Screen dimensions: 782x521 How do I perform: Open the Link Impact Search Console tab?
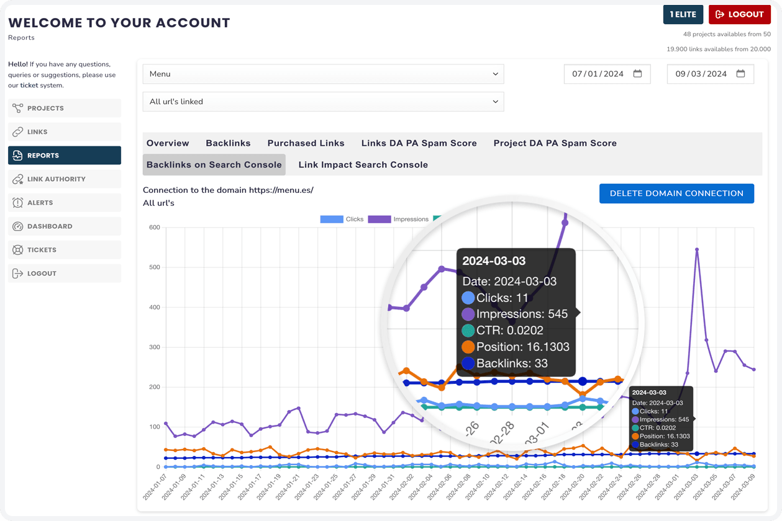(363, 165)
